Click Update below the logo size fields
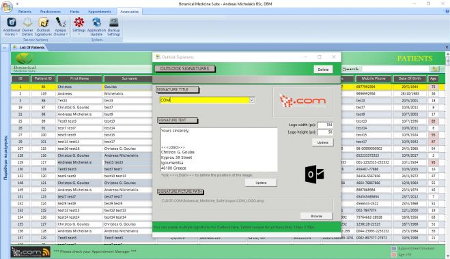 (322, 142)
